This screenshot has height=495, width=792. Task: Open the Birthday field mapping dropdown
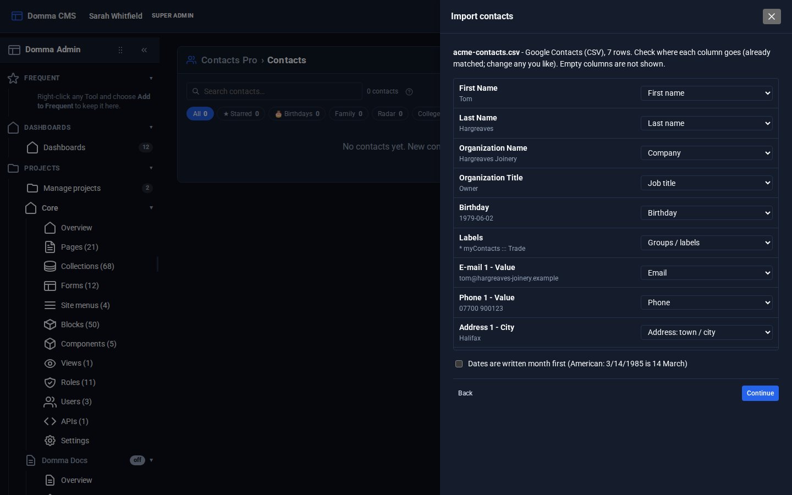[x=706, y=213]
